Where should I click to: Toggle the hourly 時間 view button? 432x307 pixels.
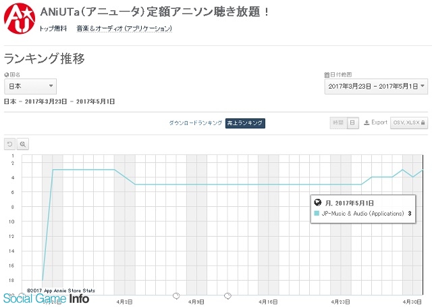point(338,123)
